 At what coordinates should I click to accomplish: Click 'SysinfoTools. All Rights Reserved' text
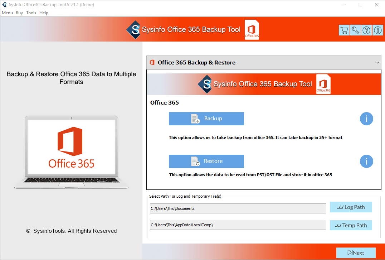[75, 231]
